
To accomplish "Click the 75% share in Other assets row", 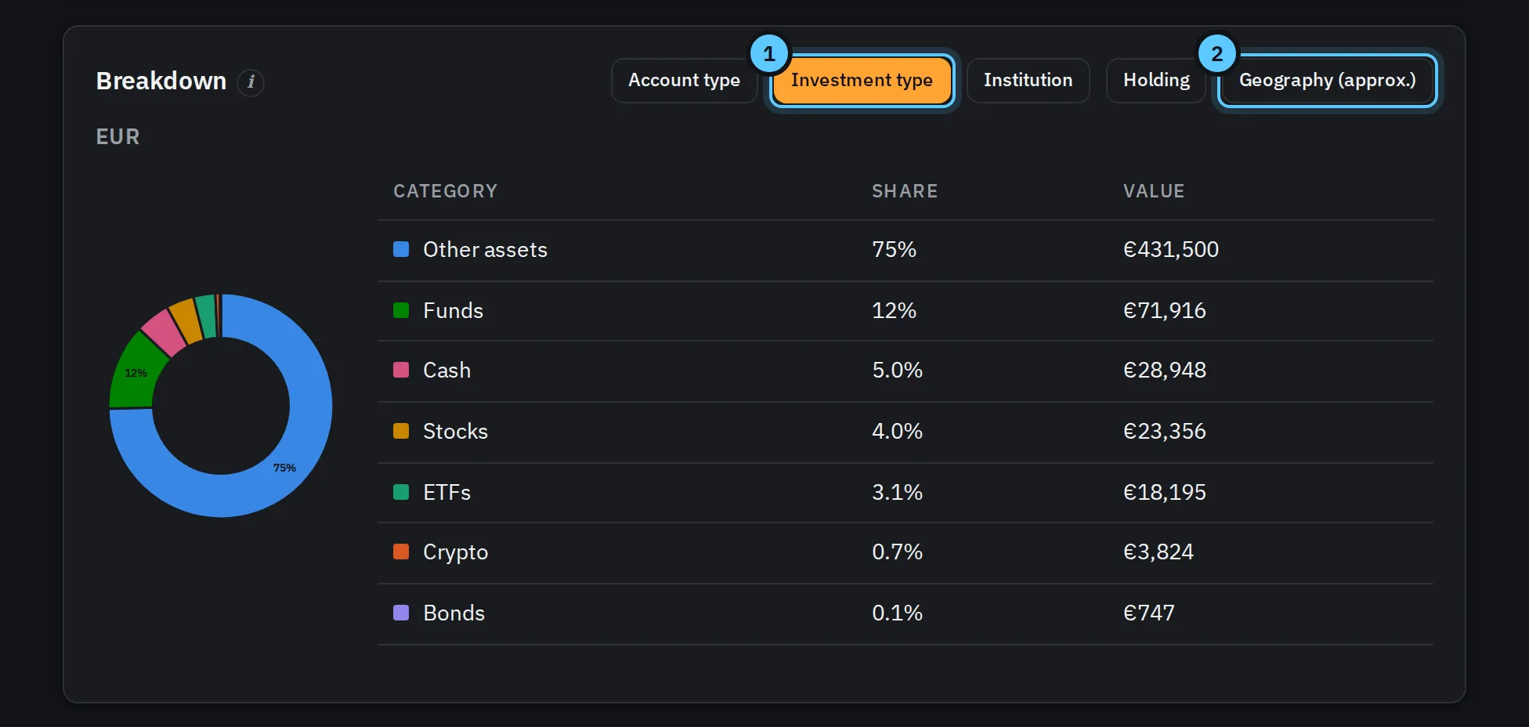I will pyautogui.click(x=894, y=249).
